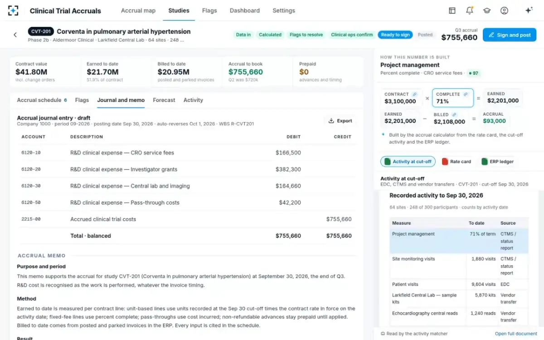Select the BILLED $2,108,000 formula box
This screenshot has width=544, height=340.
point(449,118)
